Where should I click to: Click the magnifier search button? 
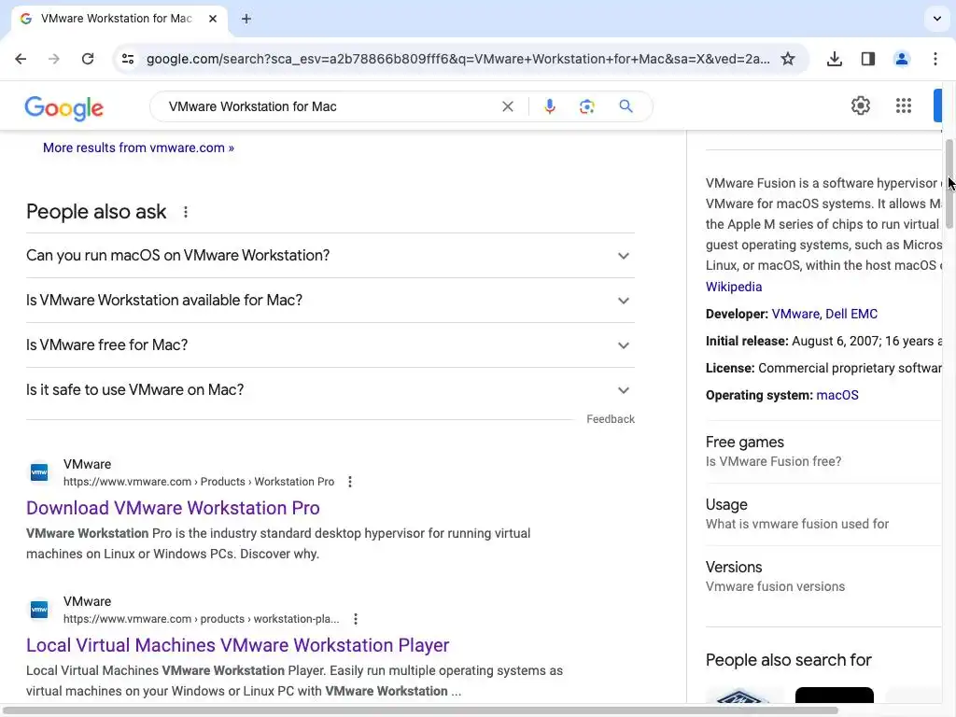coord(626,106)
